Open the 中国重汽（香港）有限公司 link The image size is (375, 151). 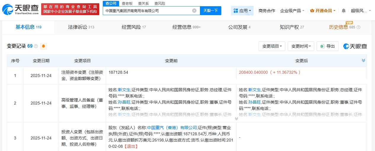(x=172, y=128)
